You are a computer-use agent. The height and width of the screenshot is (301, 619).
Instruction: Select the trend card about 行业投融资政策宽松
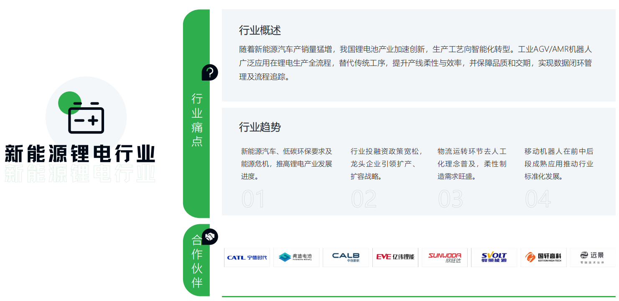[x=387, y=164]
